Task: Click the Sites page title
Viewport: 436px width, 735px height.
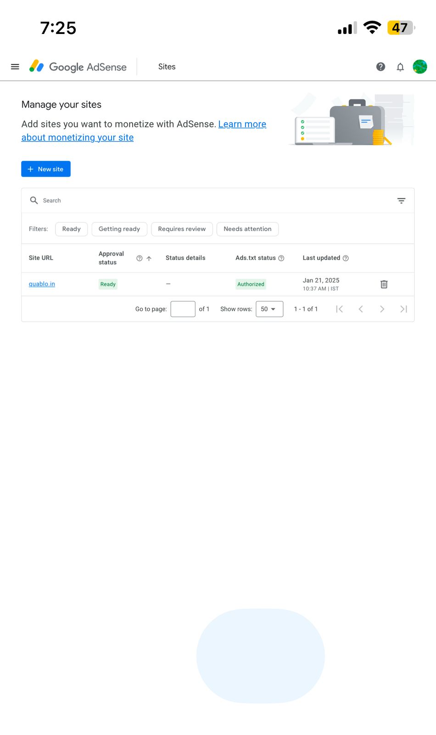Action: pos(167,67)
